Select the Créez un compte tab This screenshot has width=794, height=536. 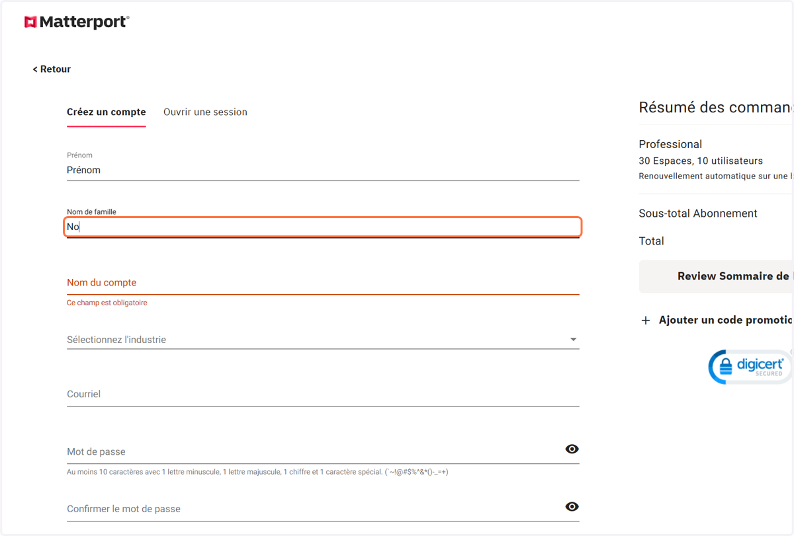pyautogui.click(x=107, y=112)
